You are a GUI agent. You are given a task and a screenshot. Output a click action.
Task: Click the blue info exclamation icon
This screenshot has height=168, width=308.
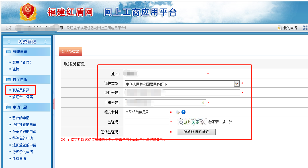[x=183, y=112]
